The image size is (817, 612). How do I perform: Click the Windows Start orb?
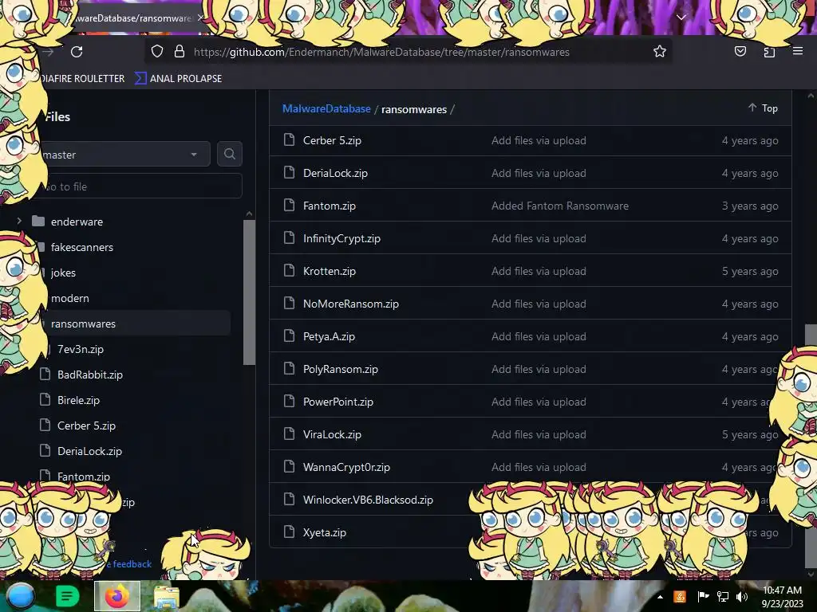pos(20,596)
